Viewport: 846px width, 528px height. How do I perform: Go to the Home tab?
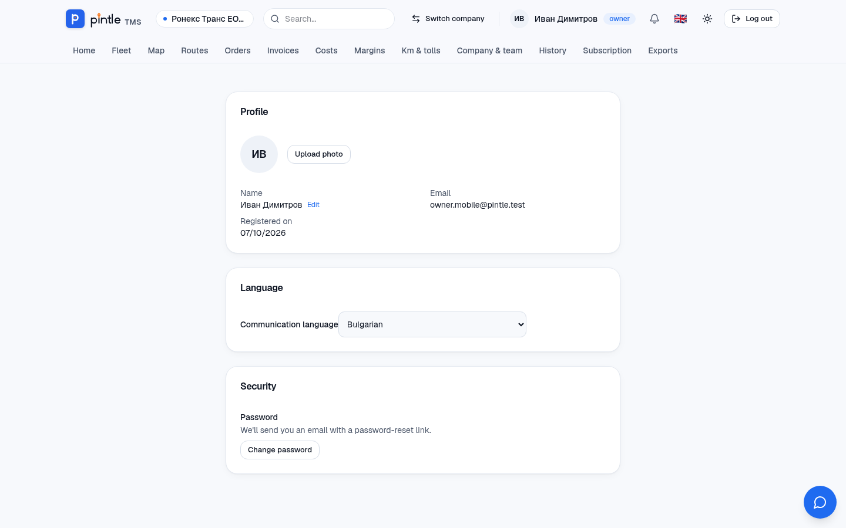pyautogui.click(x=84, y=50)
